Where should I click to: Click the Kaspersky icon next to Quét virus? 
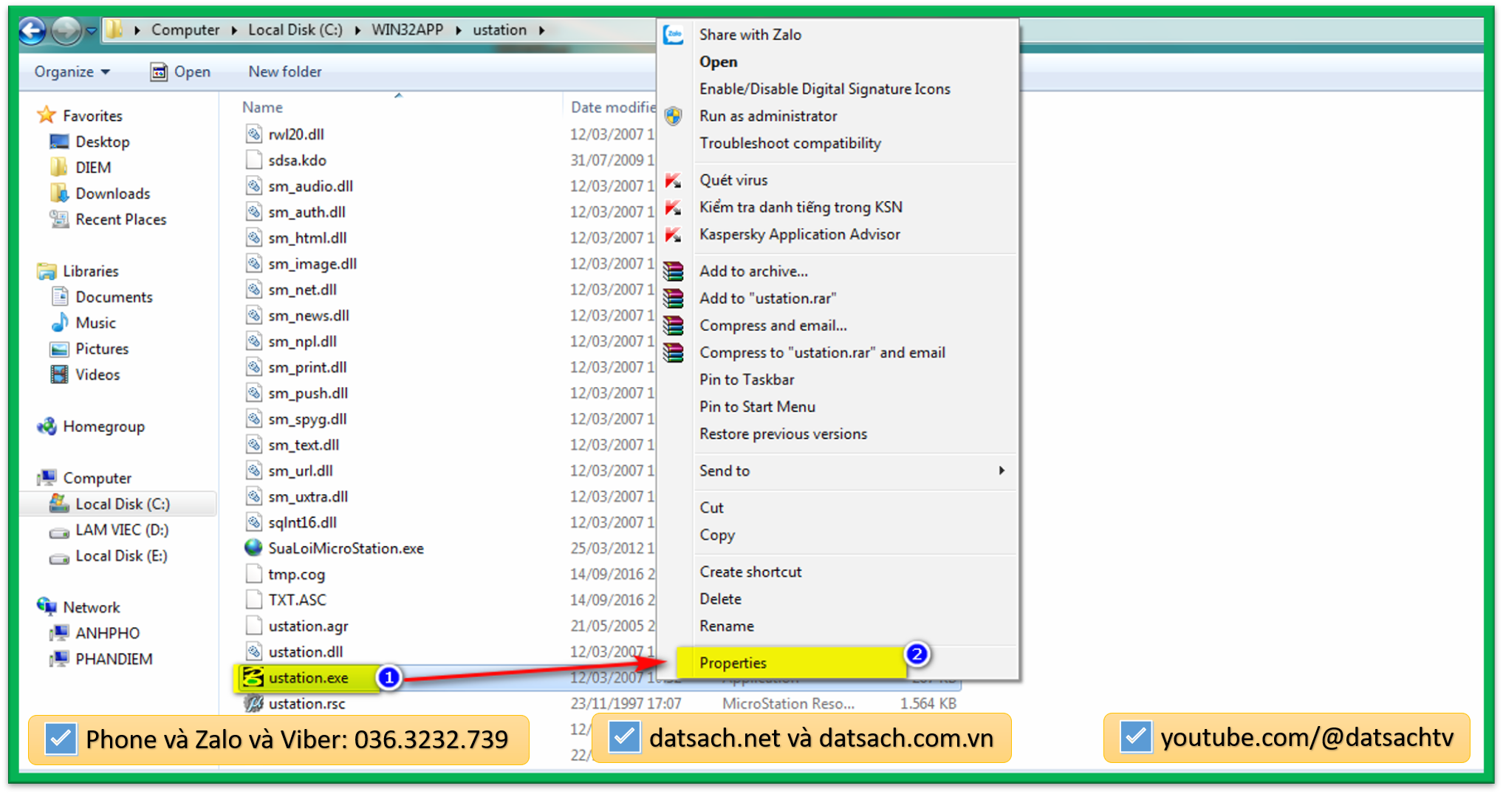pyautogui.click(x=673, y=180)
